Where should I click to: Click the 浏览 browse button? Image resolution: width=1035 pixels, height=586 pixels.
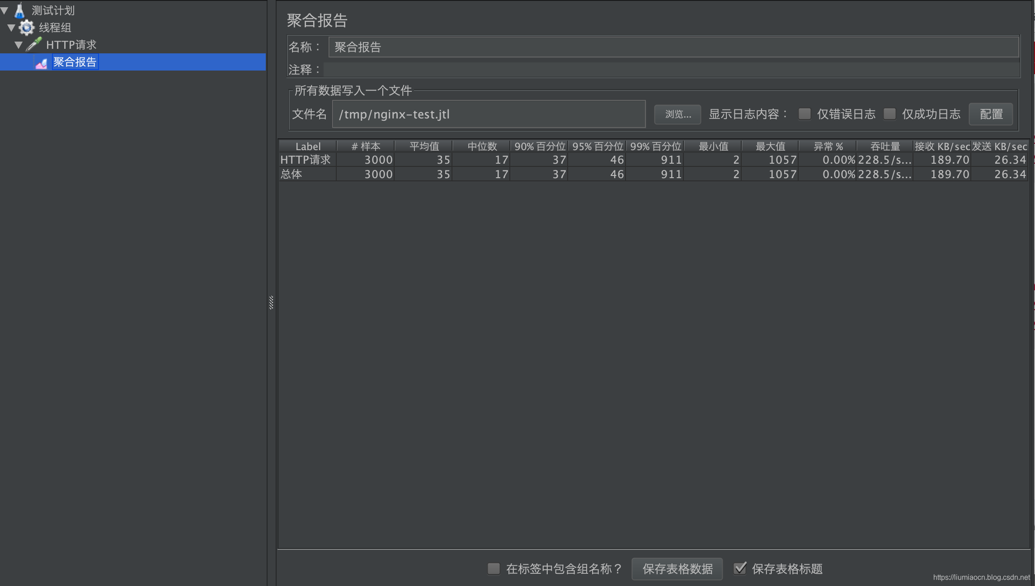(677, 114)
